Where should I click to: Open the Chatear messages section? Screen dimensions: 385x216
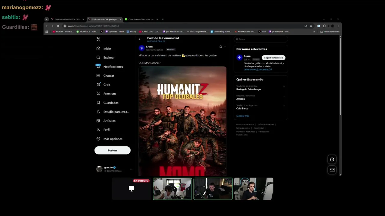[x=105, y=76]
